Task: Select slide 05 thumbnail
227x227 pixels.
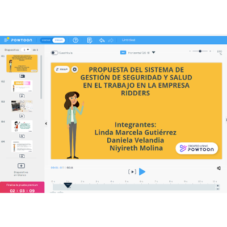Action: tap(22, 146)
